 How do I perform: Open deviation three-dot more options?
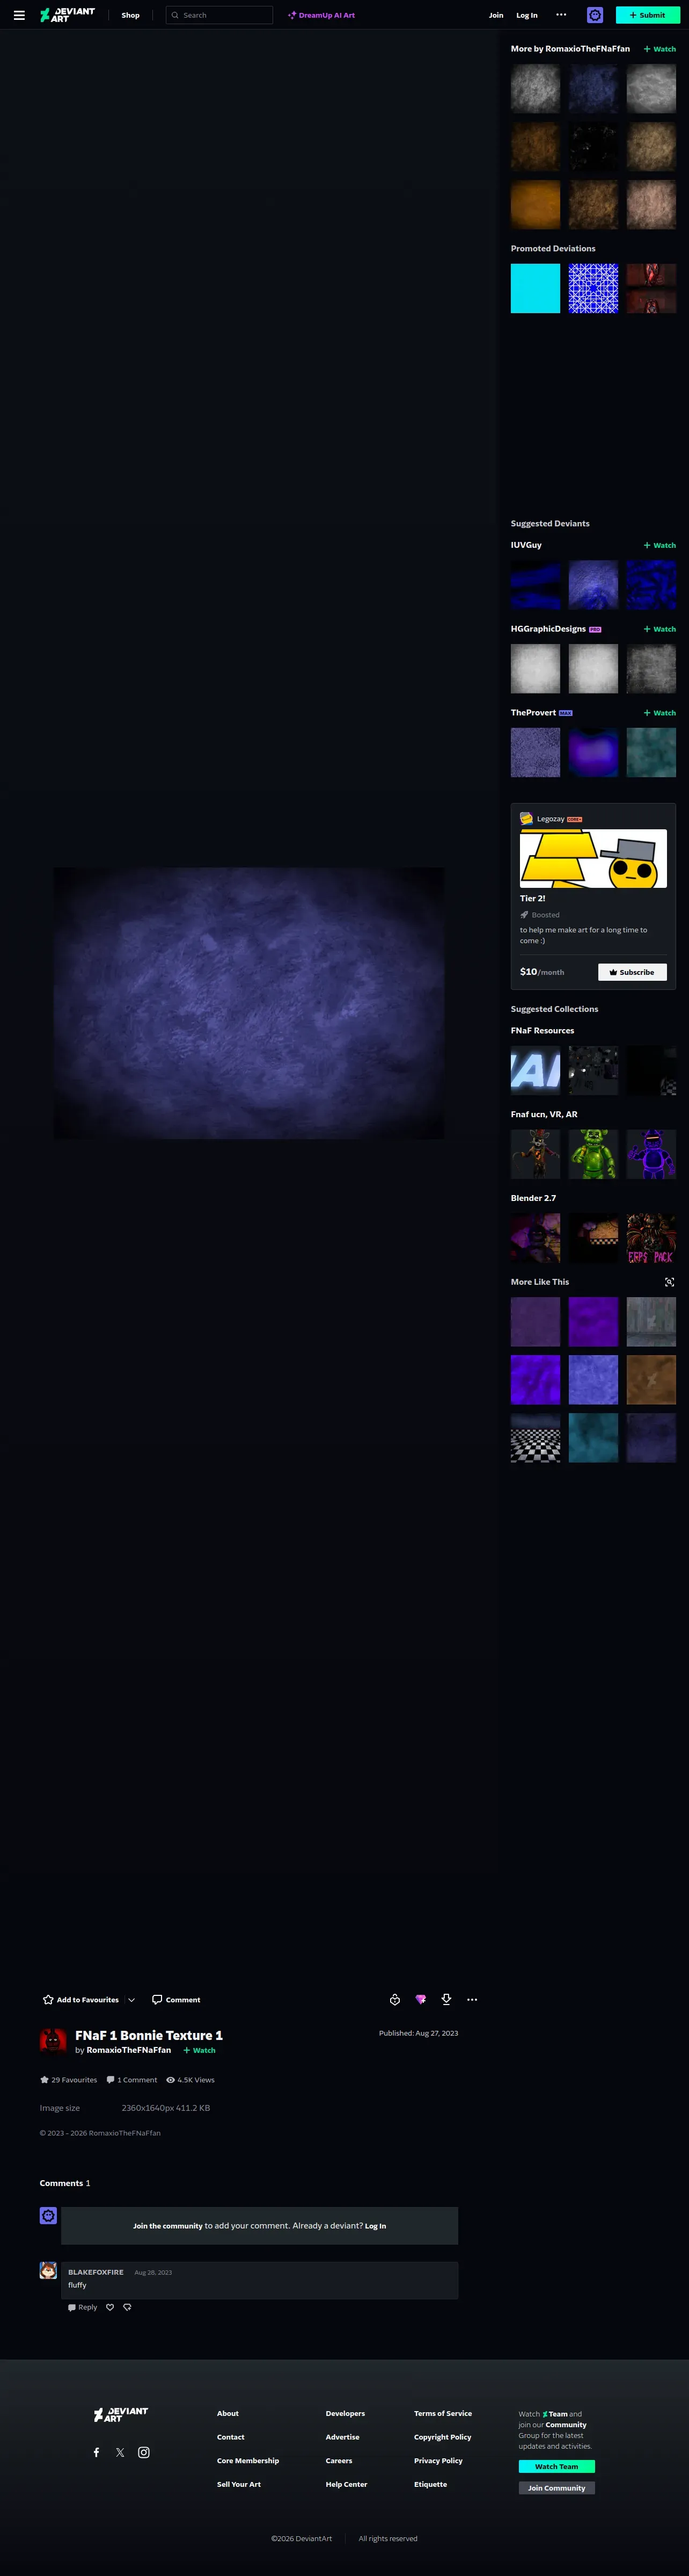tap(472, 2000)
